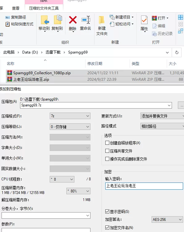Click the password input field (输入密码)
184x232 pixels.
(x=144, y=186)
